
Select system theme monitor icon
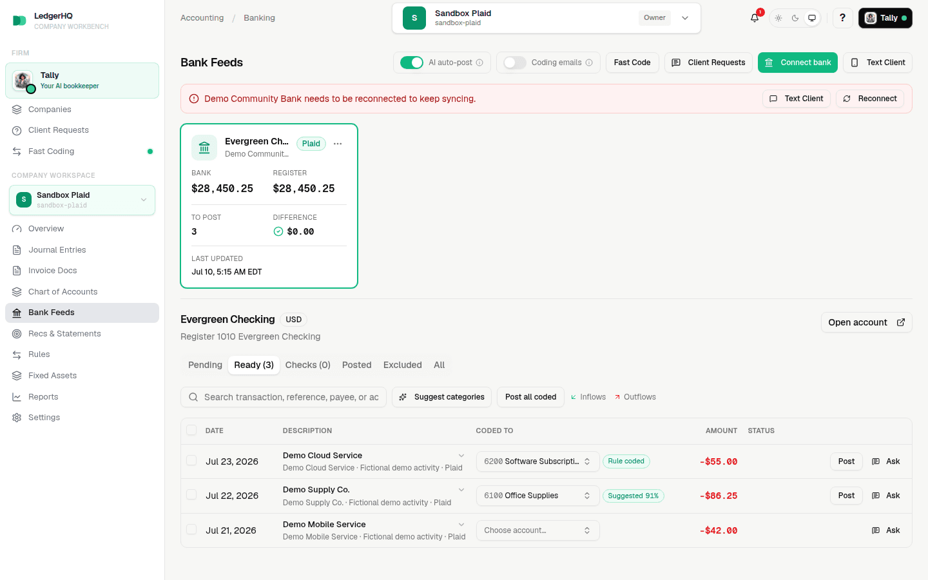812,18
